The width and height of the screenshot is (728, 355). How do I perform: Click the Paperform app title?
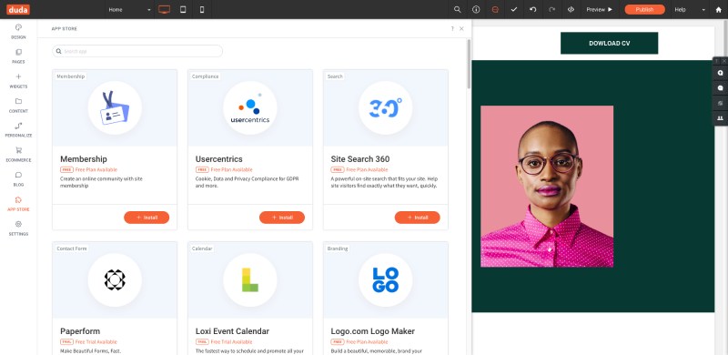pyautogui.click(x=80, y=331)
